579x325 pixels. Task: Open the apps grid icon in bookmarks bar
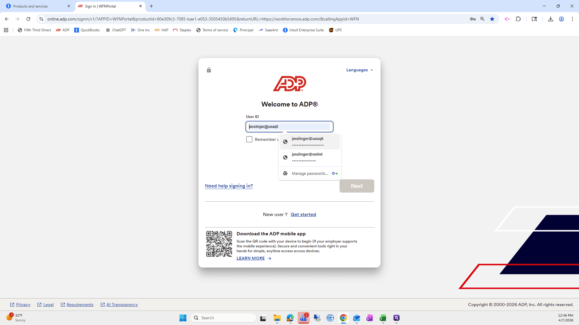pyautogui.click(x=6, y=30)
